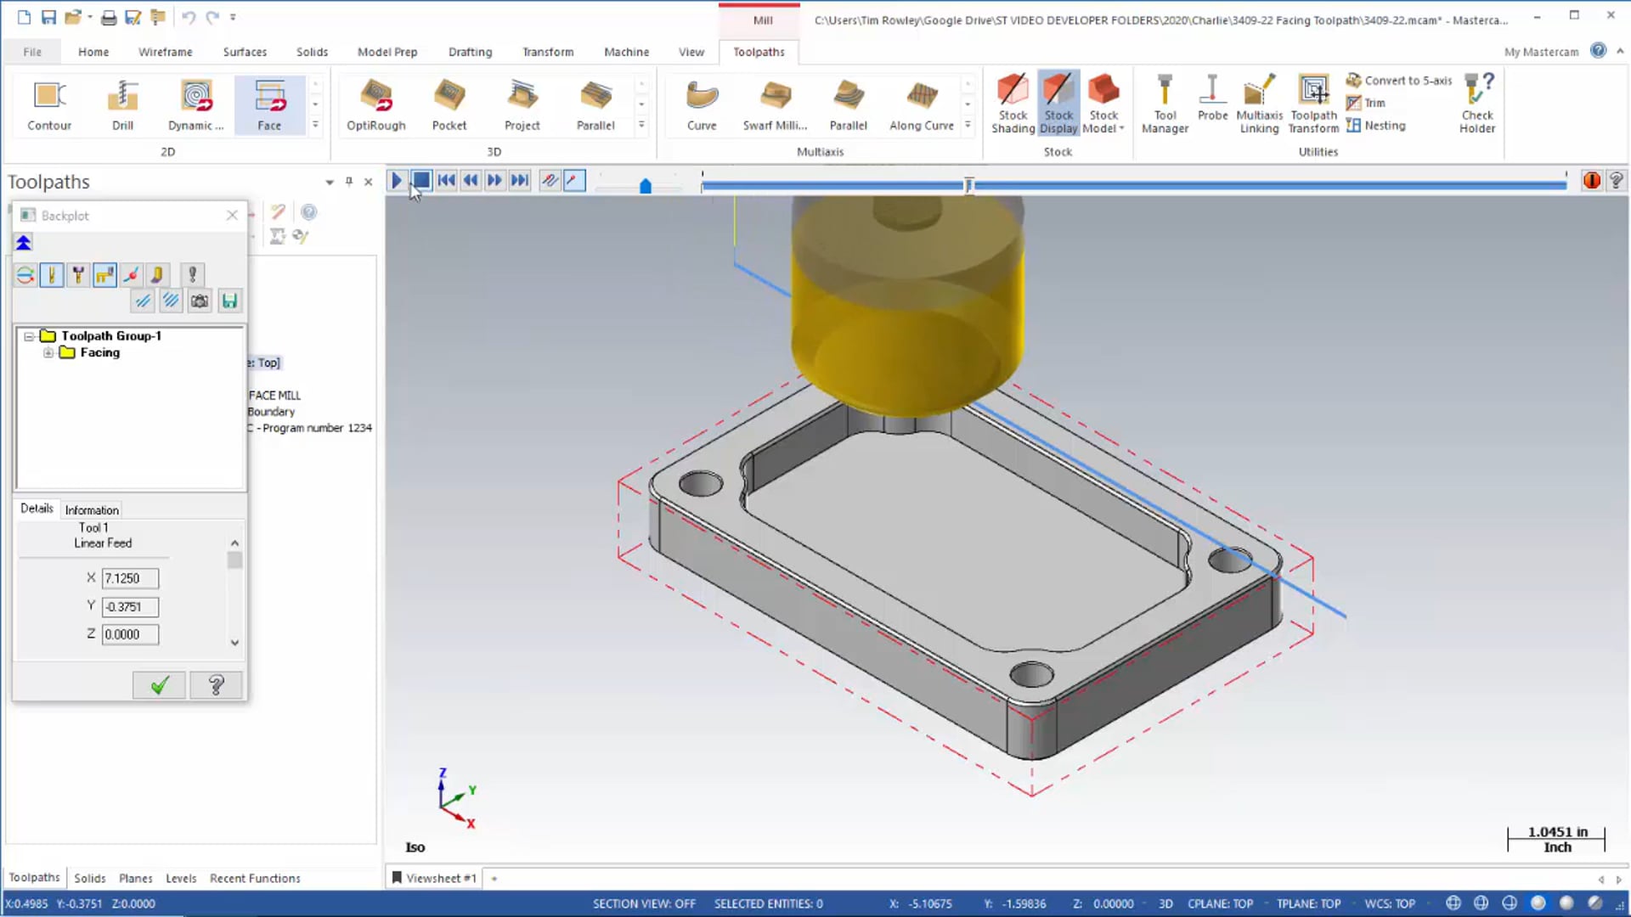This screenshot has width=1631, height=917.
Task: Open the Toolpaths panel options dropdown
Action: coord(330,182)
